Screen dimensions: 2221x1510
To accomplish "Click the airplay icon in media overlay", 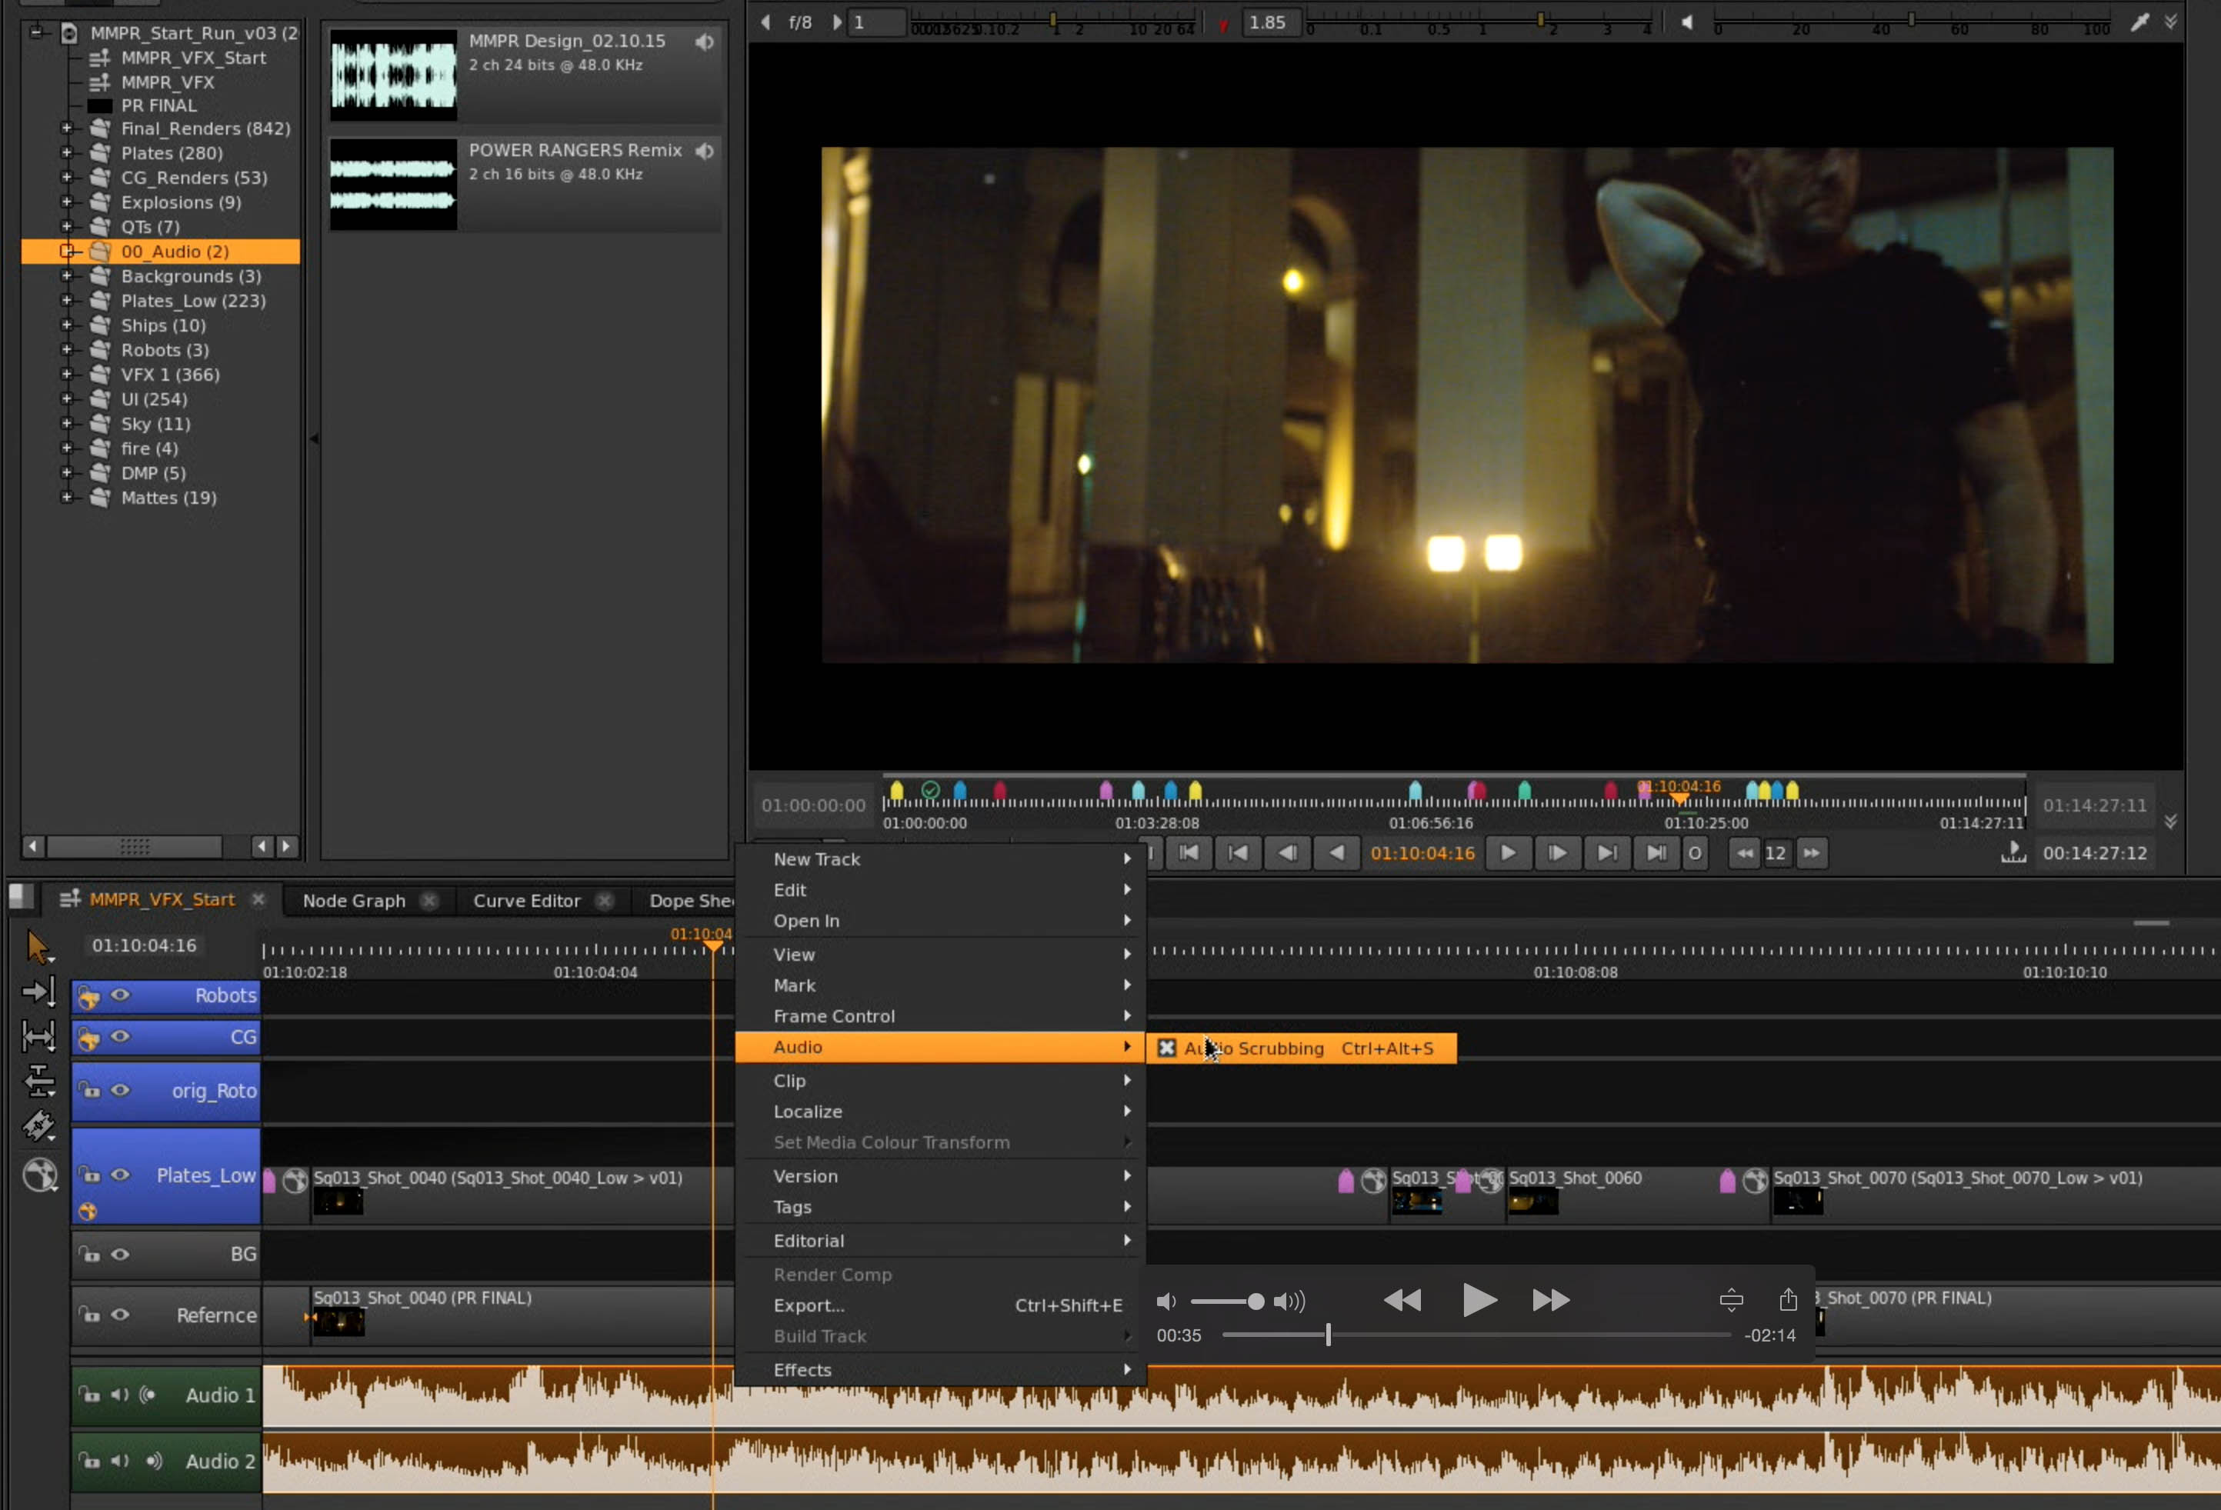I will (1731, 1300).
